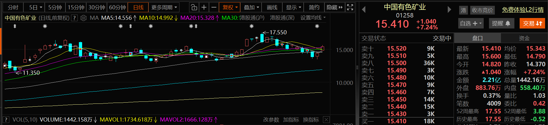Click 港股通(沪) label
The width and height of the screenshot is (548, 125).
point(252,18)
